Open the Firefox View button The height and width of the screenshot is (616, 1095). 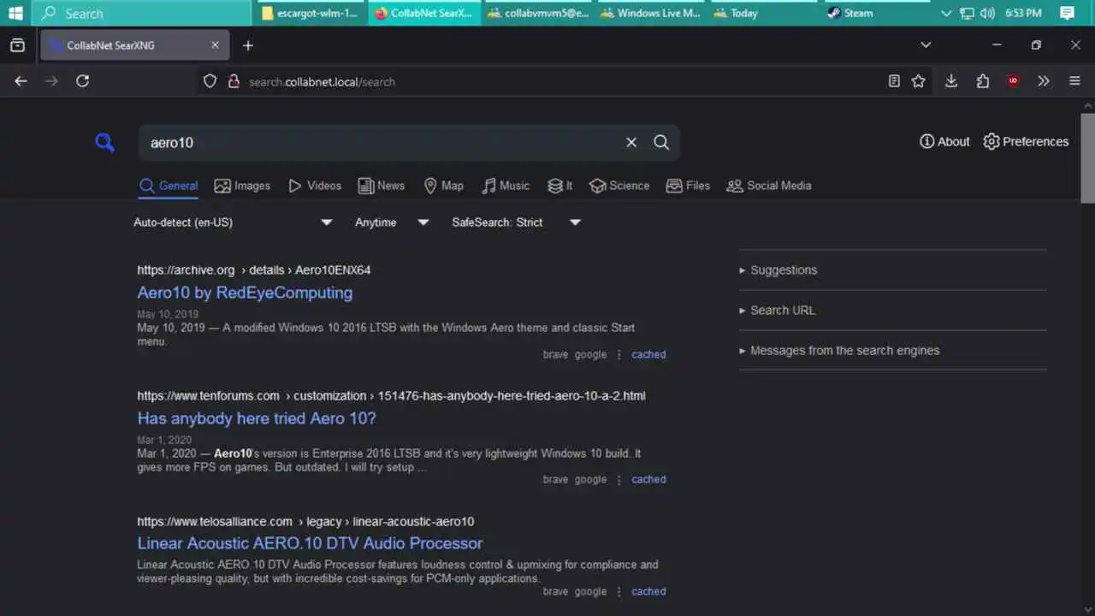pyautogui.click(x=17, y=45)
